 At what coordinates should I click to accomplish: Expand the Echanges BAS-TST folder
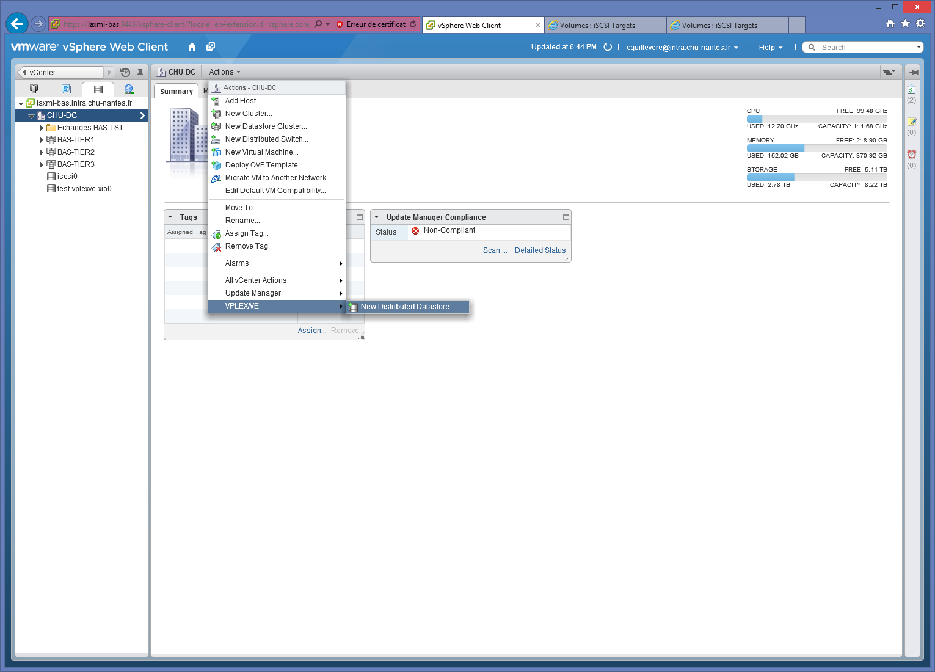tap(42, 128)
